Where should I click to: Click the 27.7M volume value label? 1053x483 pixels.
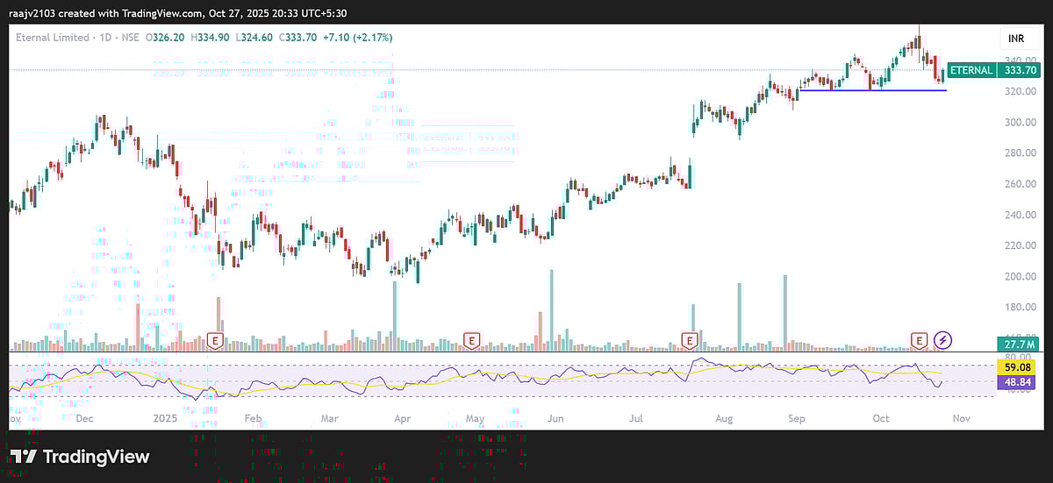click(x=1018, y=344)
